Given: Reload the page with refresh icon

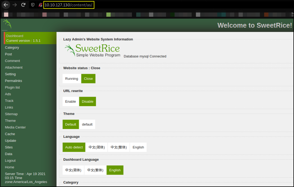Looking at the screenshot, I should 23,5.
